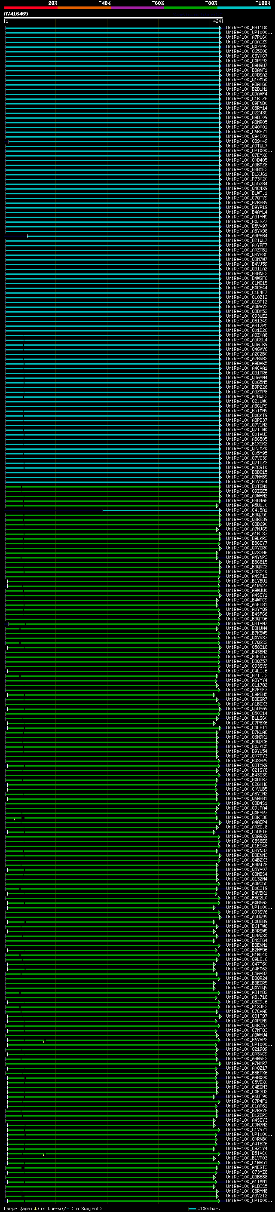
Task: Open hit label UniRef100_C6KF71
Action: (247, 132)
